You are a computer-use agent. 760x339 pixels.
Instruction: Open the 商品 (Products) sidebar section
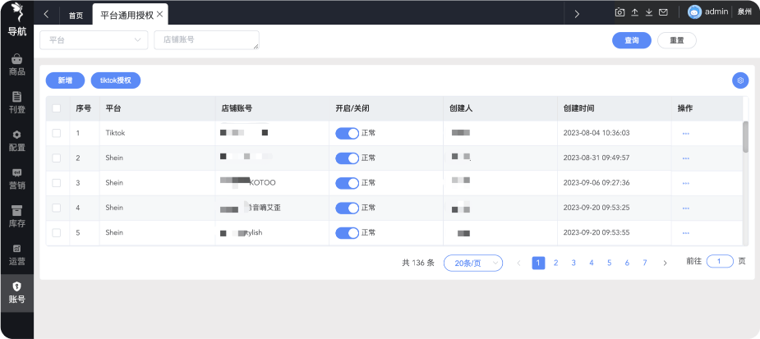(16, 65)
